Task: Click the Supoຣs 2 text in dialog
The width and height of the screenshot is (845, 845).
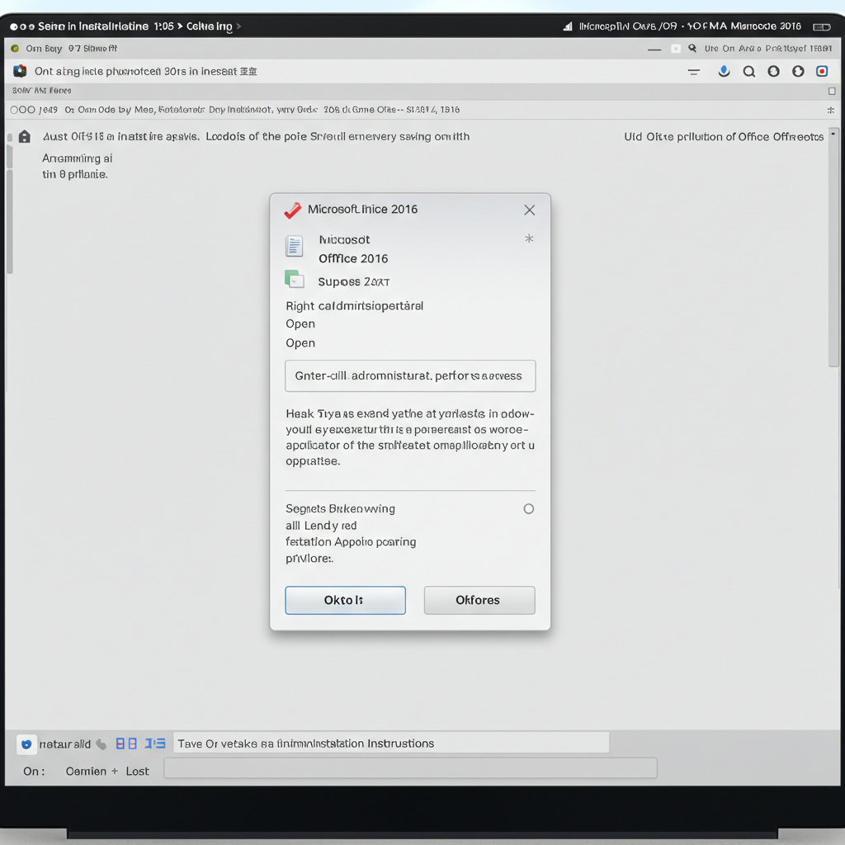Action: click(353, 282)
